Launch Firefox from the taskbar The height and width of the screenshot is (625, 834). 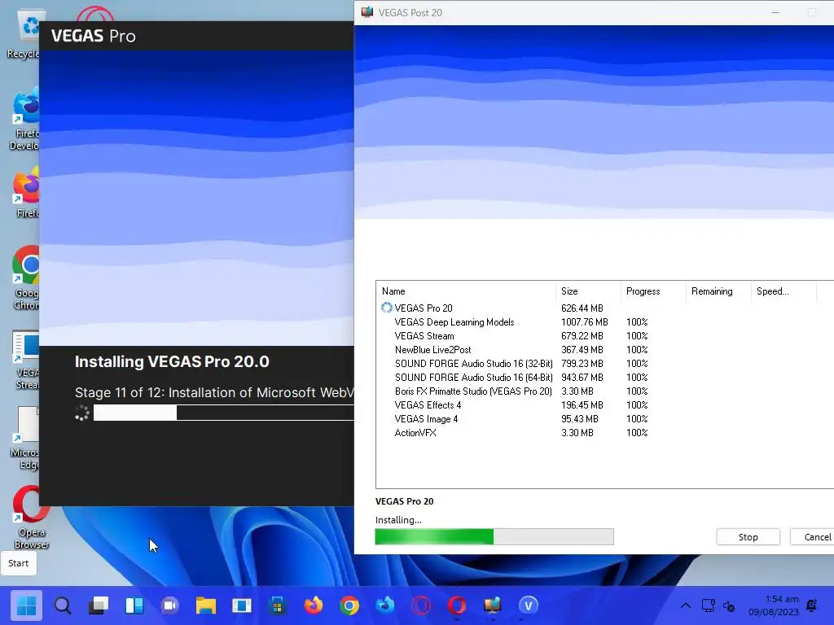314,605
